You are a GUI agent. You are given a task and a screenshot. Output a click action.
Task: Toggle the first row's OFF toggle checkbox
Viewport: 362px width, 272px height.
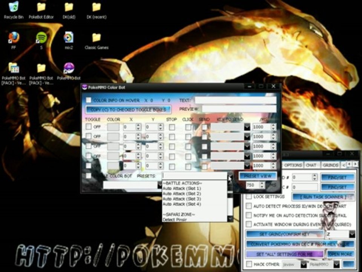88,127
